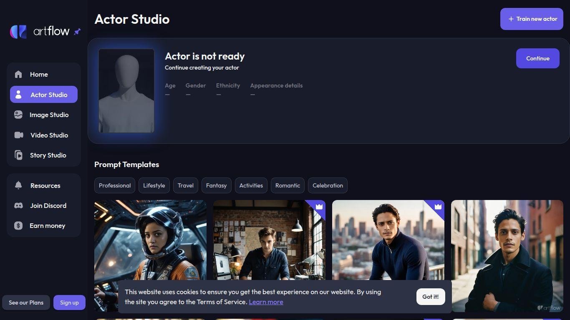
Task: Choose the Romantic template category
Action: coord(288,185)
